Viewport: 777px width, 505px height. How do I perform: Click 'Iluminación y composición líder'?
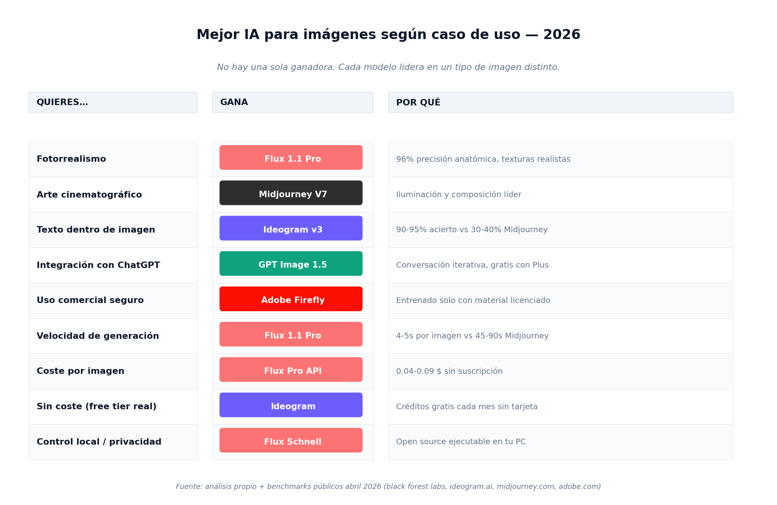(459, 195)
